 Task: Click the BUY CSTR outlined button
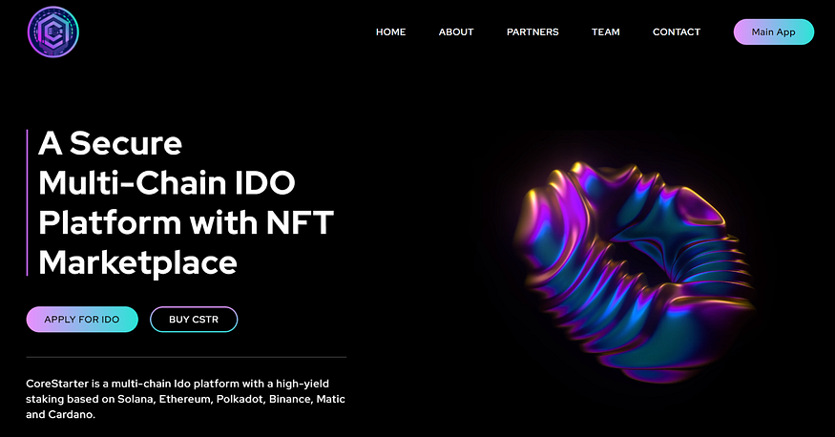click(194, 320)
